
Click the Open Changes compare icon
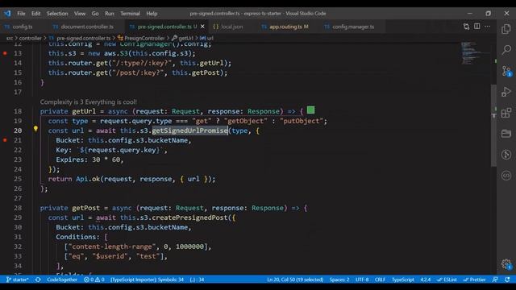[x=466, y=27]
